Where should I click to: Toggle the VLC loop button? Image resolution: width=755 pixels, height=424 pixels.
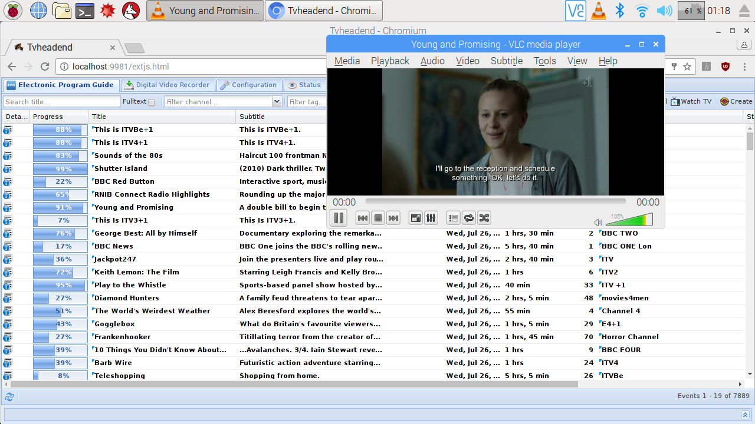click(468, 218)
